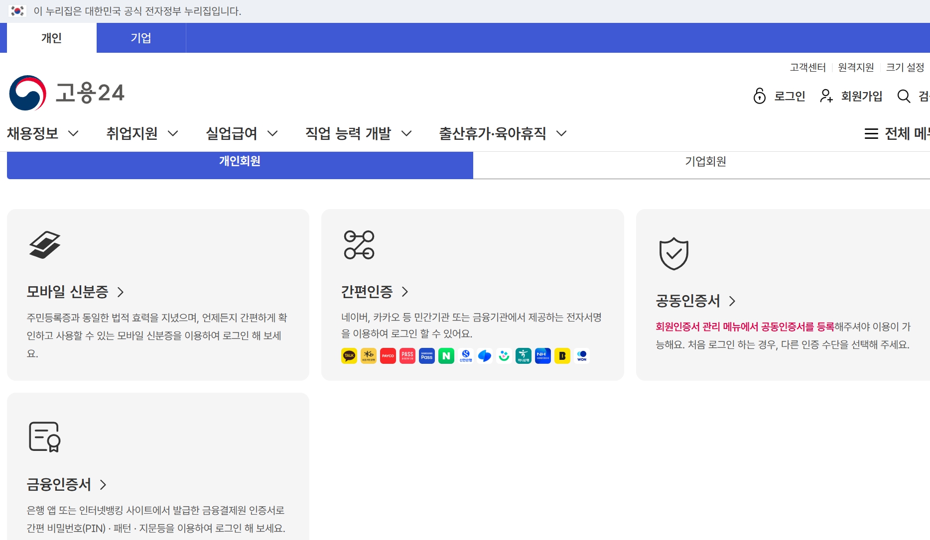
Task: Select the Samsung Pass icon
Action: click(427, 356)
